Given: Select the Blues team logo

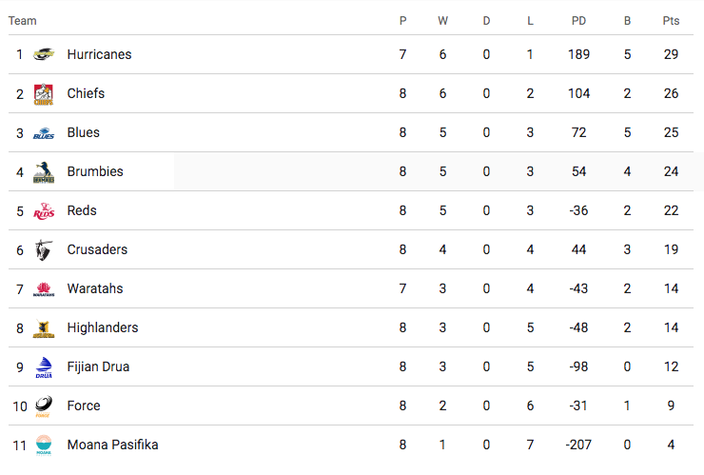Looking at the screenshot, I should click(x=44, y=133).
